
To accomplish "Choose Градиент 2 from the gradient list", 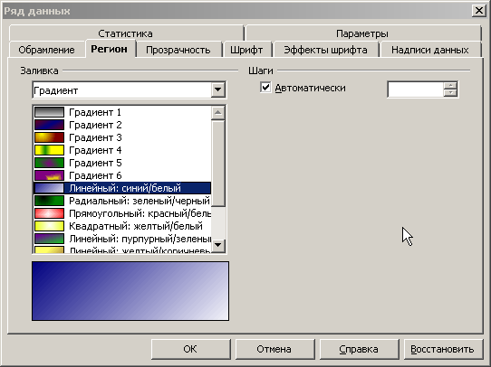I will pyautogui.click(x=122, y=125).
